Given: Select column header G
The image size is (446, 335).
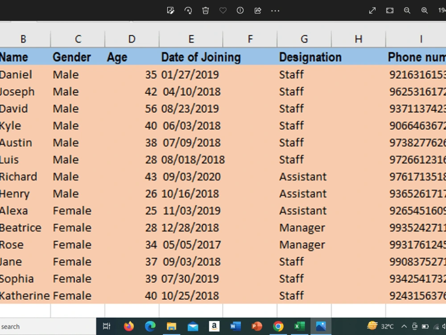Looking at the screenshot, I should (304, 39).
